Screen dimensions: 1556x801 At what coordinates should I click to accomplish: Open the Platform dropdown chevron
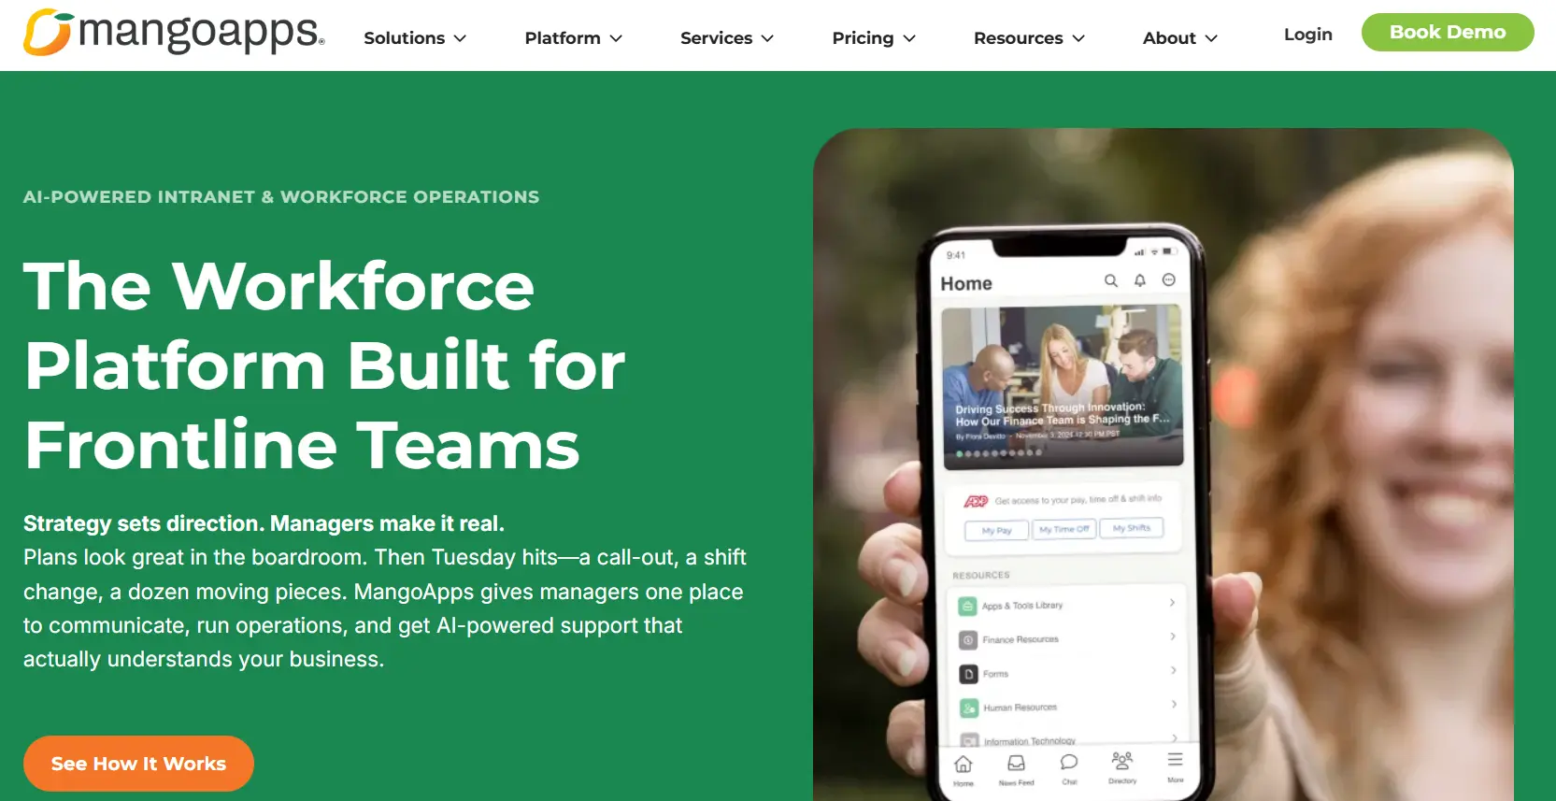coord(616,38)
